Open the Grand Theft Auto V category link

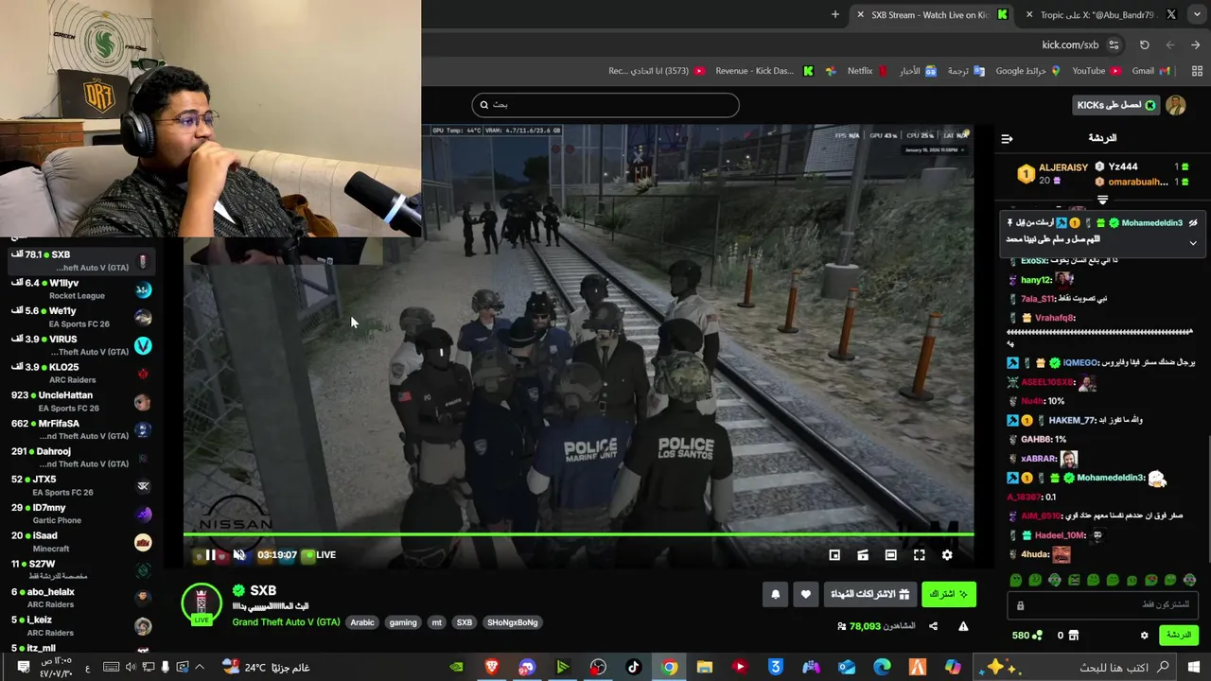(x=286, y=622)
